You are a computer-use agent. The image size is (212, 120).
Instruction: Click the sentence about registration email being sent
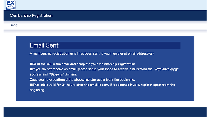[x=92, y=53]
